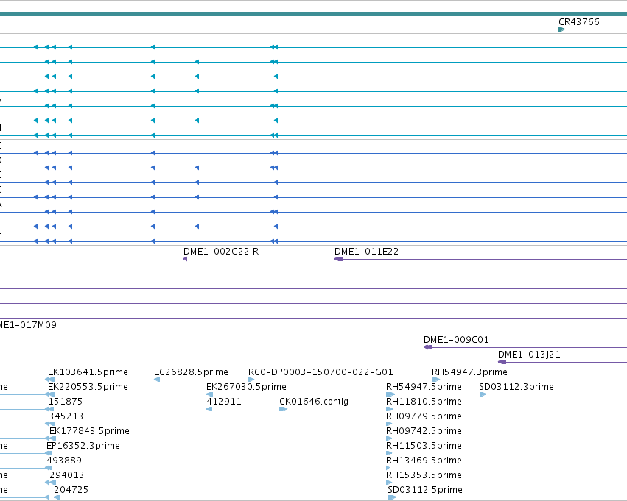Click the CR43766 teal arrow glyph
This screenshot has height=501, width=627.
(562, 29)
